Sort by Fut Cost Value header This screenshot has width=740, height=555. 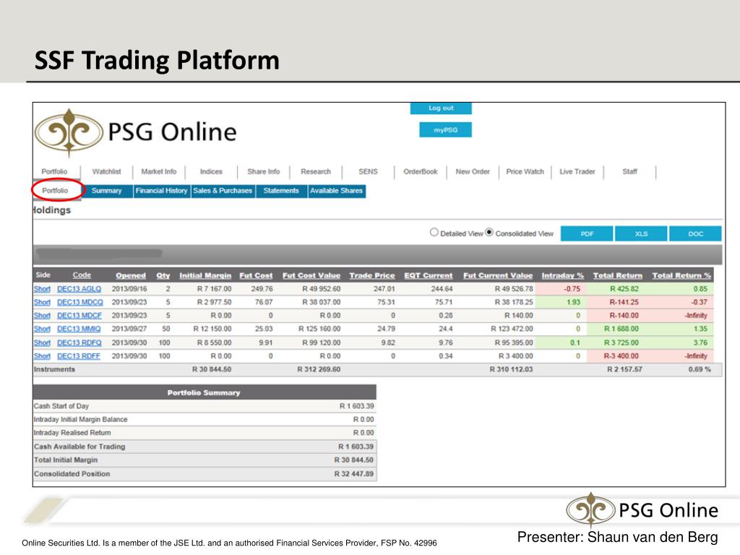click(x=311, y=275)
